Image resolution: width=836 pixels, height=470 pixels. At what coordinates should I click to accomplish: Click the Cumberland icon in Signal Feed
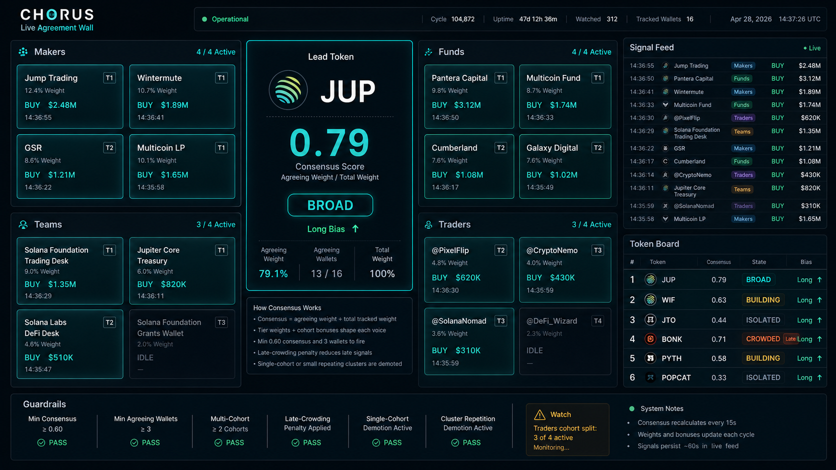[x=665, y=161]
